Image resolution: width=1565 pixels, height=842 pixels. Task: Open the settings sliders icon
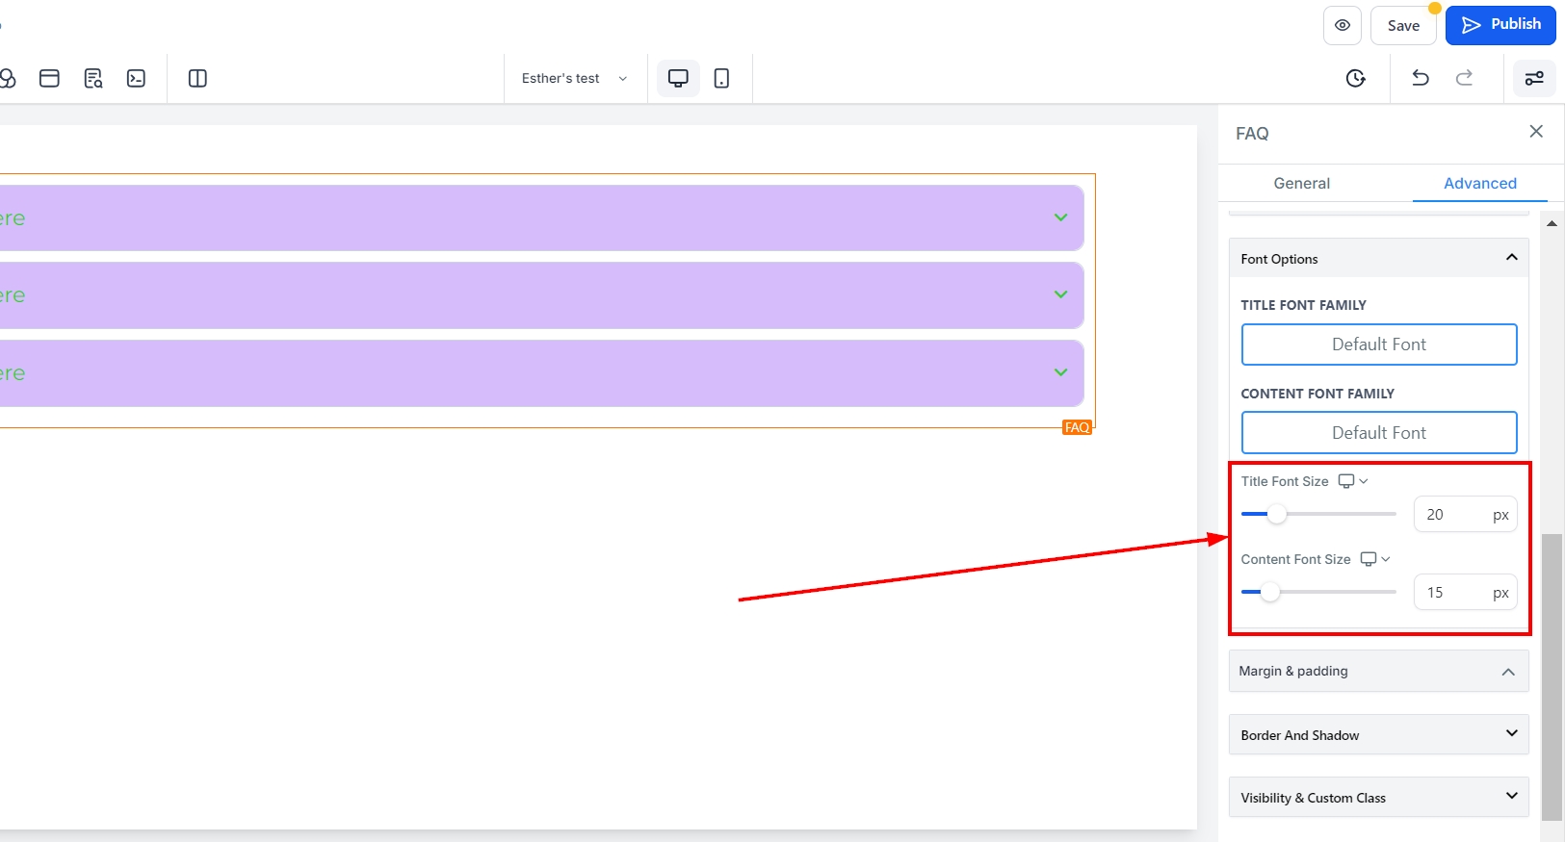1534,79
